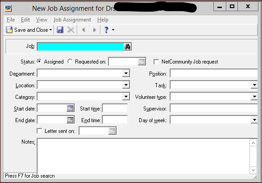Expand the Department dropdown

point(126,73)
